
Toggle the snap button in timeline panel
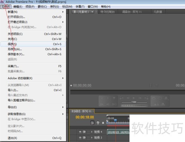[92, 123]
